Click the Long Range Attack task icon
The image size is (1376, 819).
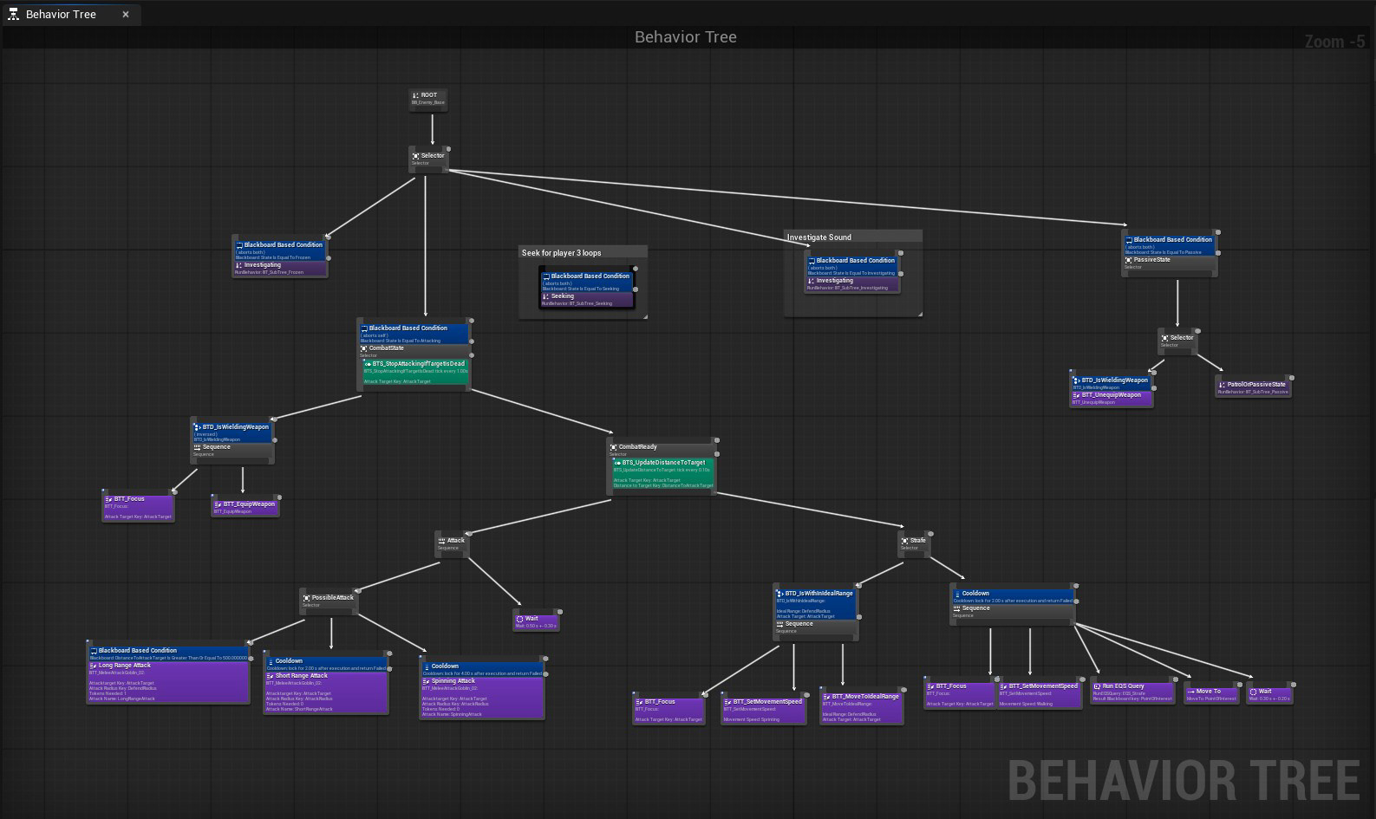pyautogui.click(x=94, y=666)
